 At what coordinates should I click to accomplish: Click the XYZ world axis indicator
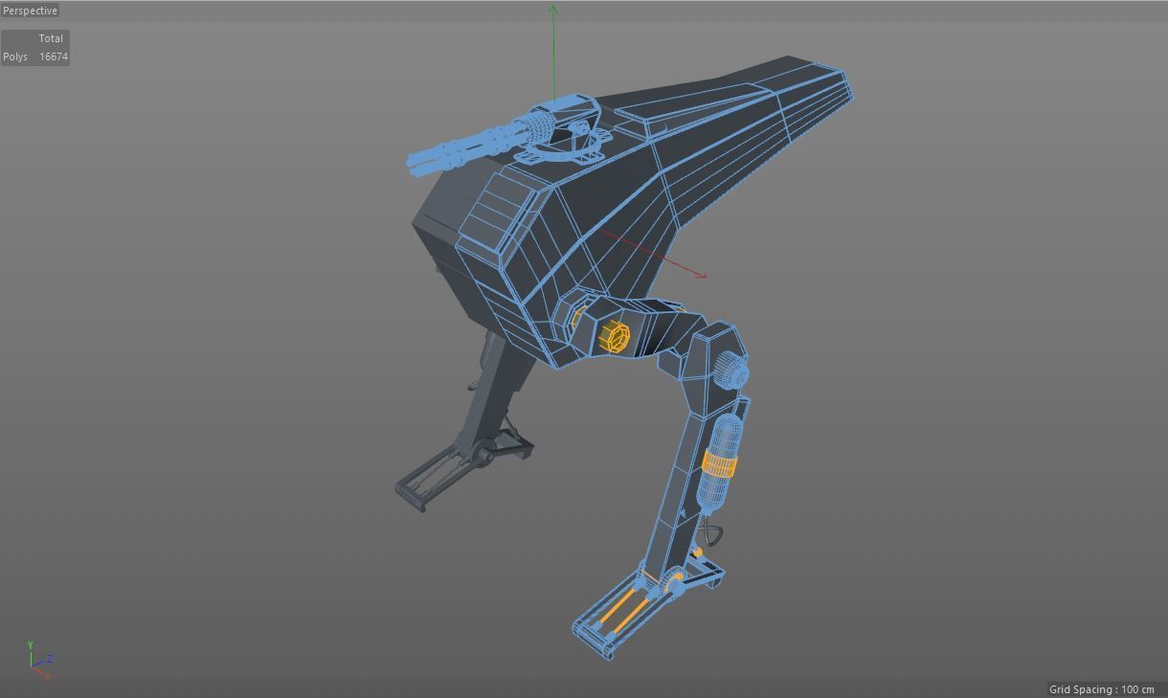click(40, 662)
